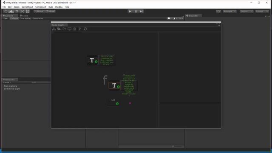
Task: Open the Buzz menu
Action: (51, 7)
